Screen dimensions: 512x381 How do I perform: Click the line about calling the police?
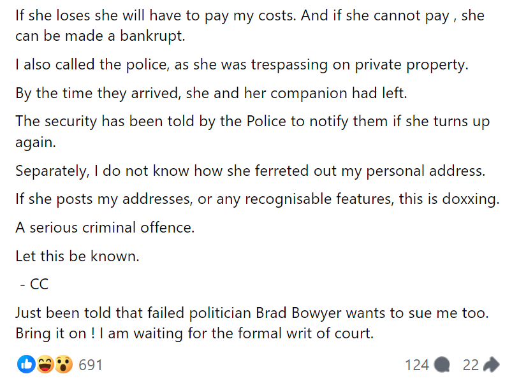(242, 65)
